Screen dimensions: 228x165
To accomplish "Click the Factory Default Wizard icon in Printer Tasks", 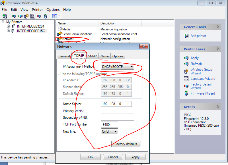I will [x=186, y=86].
